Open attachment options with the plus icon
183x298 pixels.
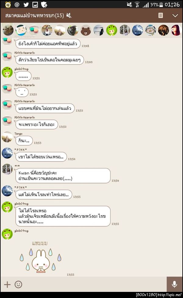click(x=7, y=285)
